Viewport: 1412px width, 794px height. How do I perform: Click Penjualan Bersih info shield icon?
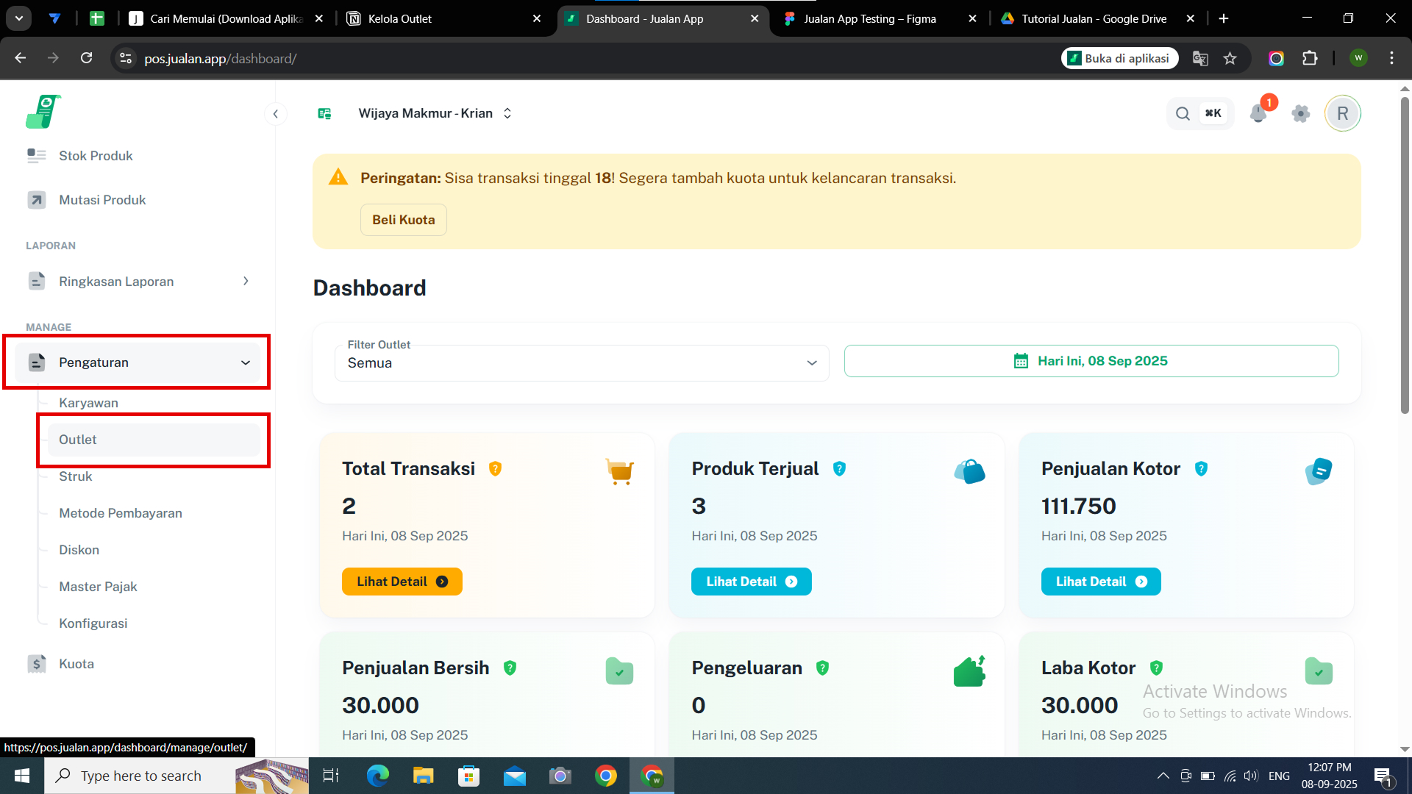tap(510, 668)
